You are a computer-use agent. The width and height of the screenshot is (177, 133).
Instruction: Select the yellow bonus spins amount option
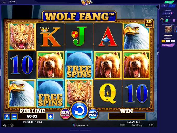click(x=163, y=41)
